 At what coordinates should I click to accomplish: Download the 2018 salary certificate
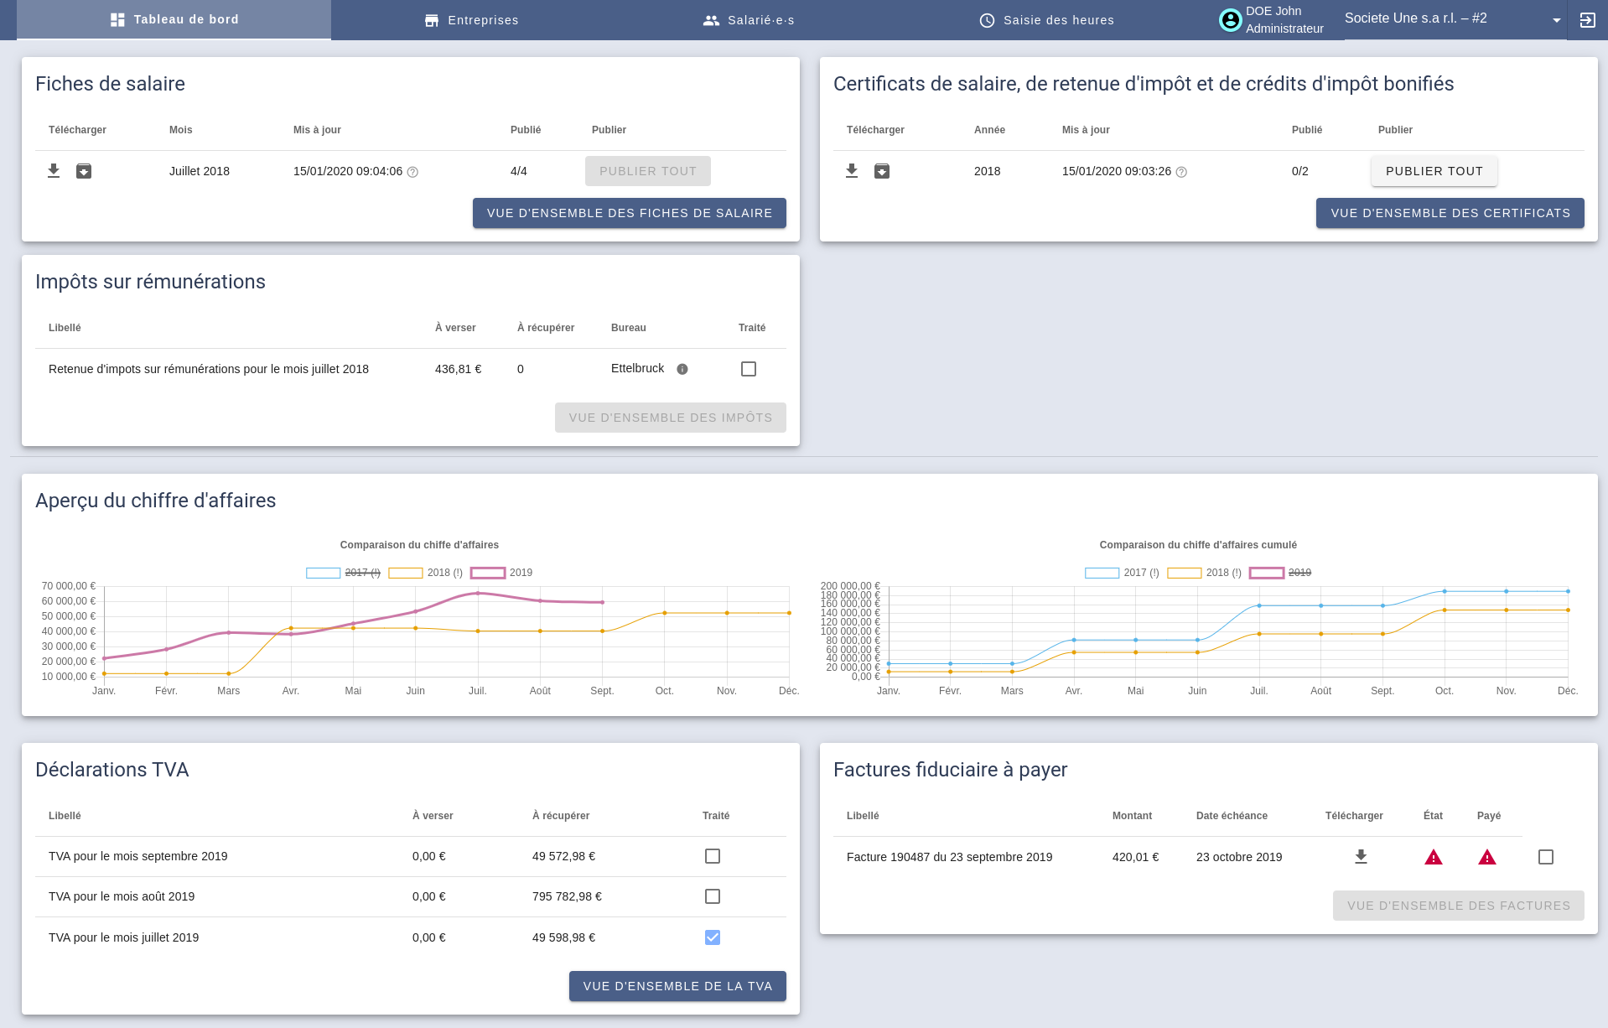(852, 171)
